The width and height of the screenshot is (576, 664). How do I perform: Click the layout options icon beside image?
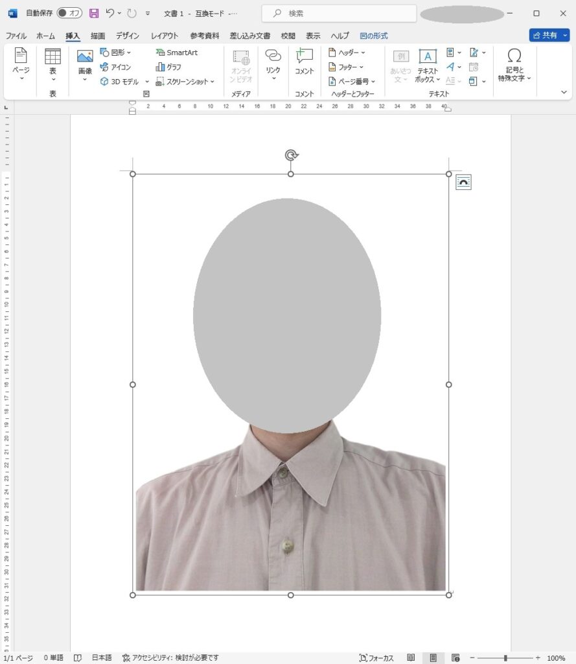click(463, 182)
